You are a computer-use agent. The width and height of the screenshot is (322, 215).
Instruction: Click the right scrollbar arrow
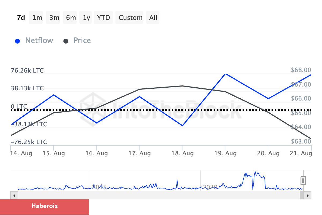pyautogui.click(x=308, y=195)
